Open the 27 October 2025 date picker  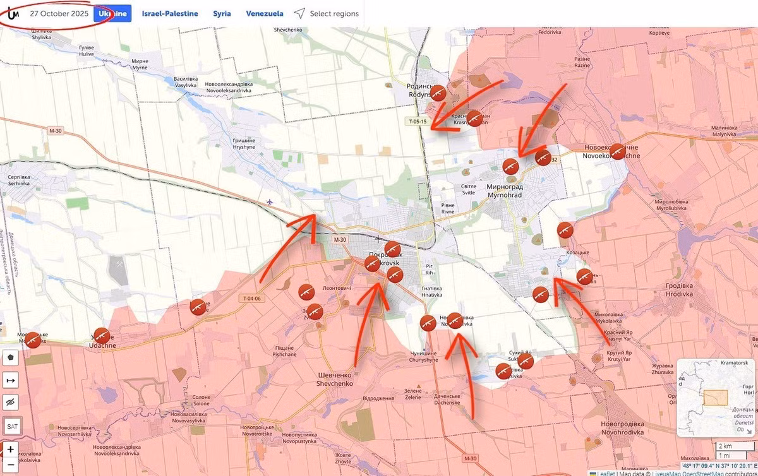click(x=59, y=13)
